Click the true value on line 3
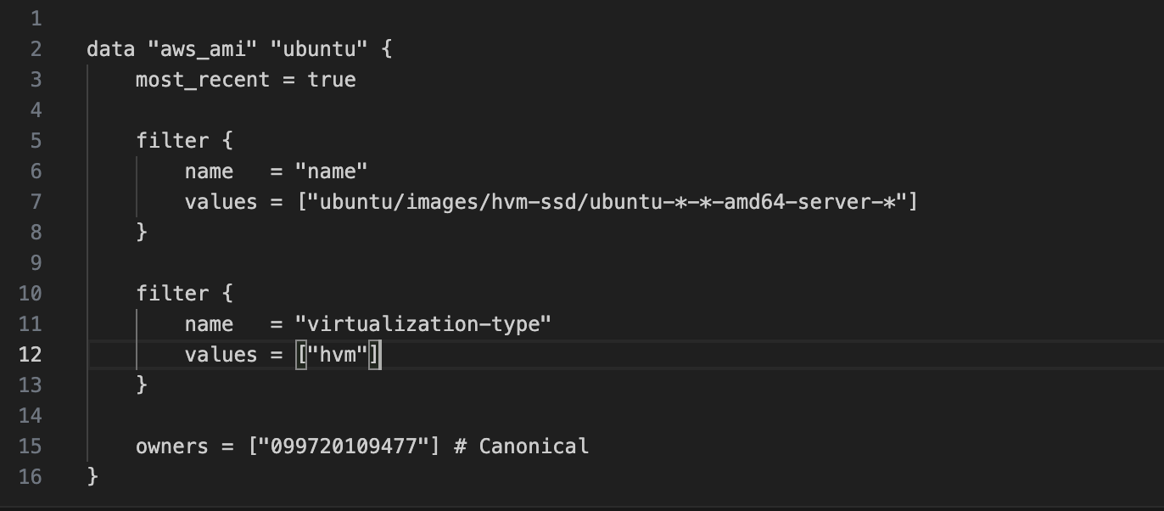The width and height of the screenshot is (1164, 511). [x=332, y=80]
